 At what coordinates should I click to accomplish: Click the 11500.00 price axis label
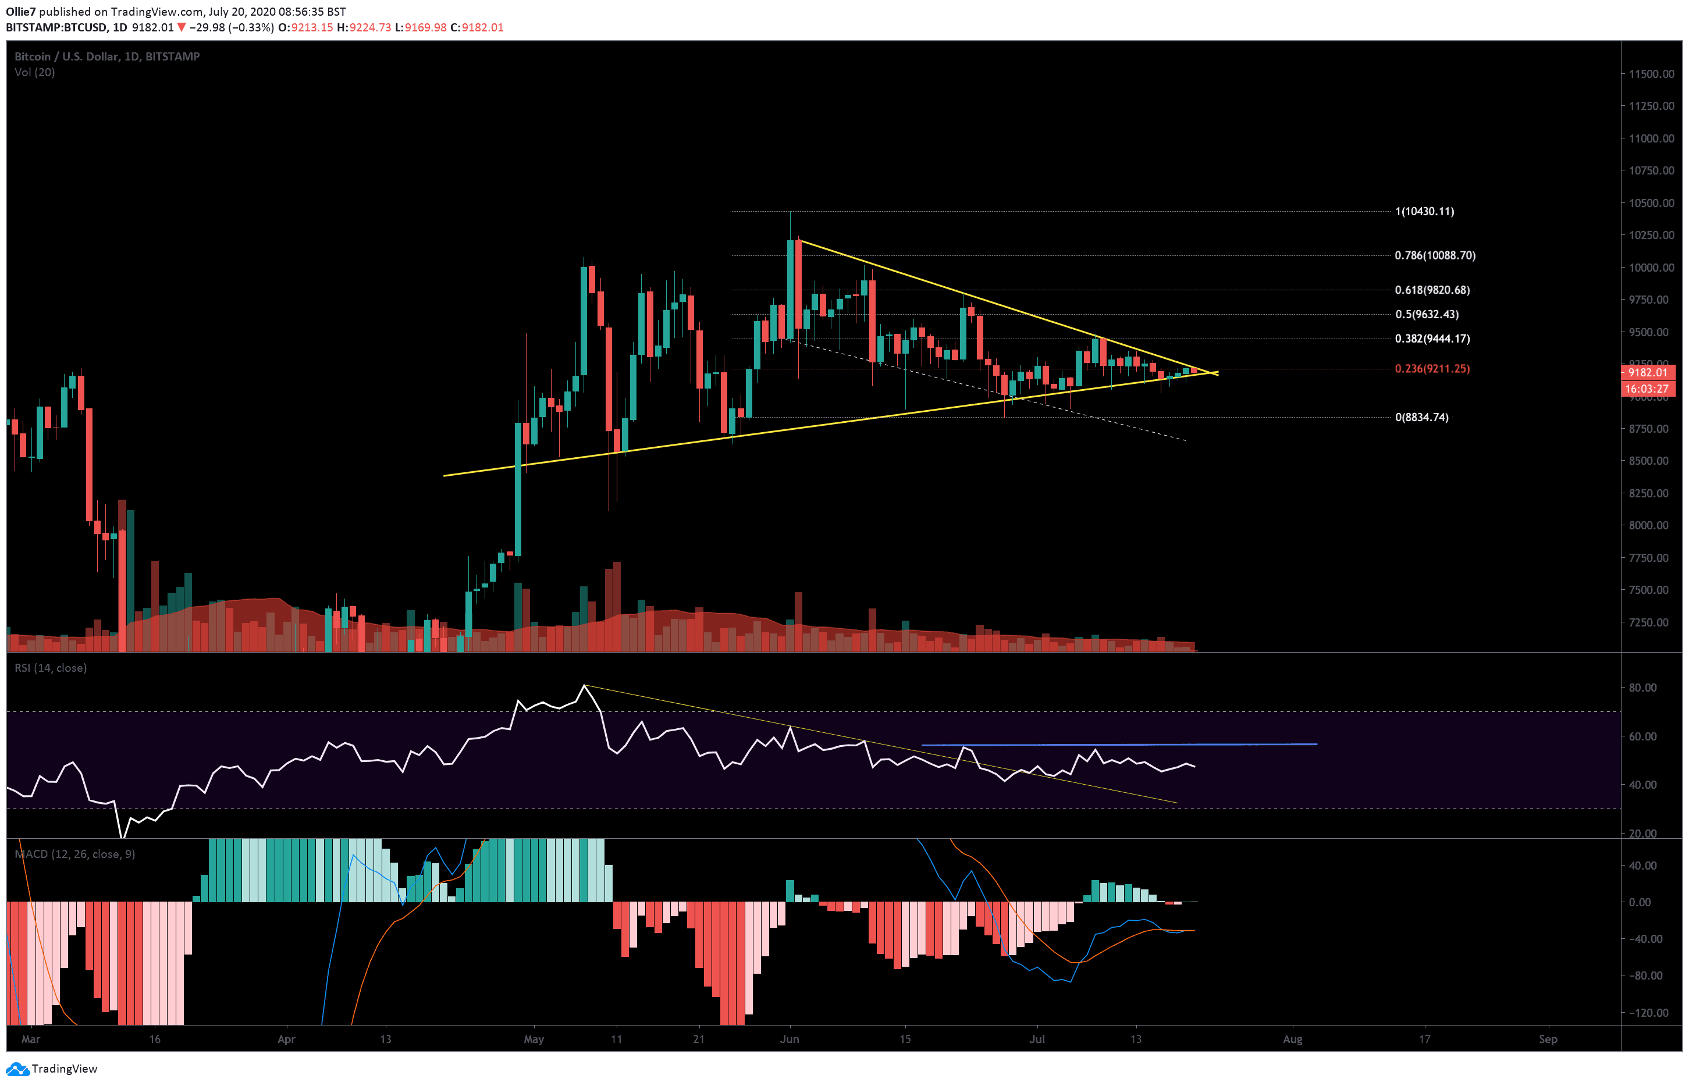click(1651, 74)
